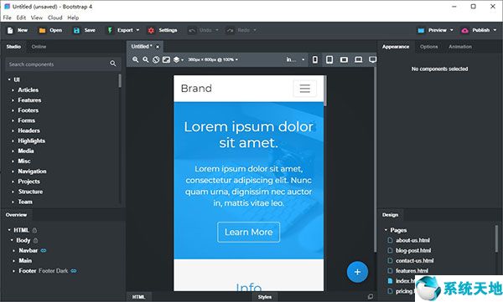Switch to the Animation tab

tap(460, 47)
